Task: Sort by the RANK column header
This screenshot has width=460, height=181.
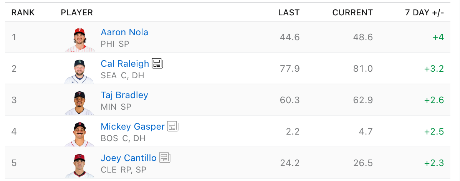Action: pyautogui.click(x=23, y=13)
